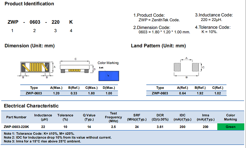
Task: Click the green Color Marking cell labeled Green
Action: 231,127
